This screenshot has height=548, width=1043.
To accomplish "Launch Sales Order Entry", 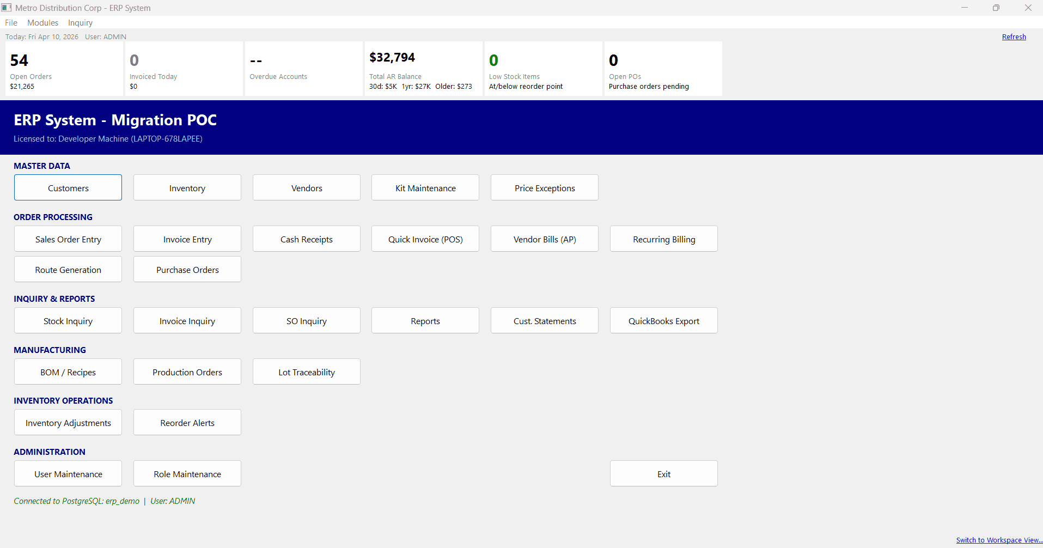I will 68,239.
